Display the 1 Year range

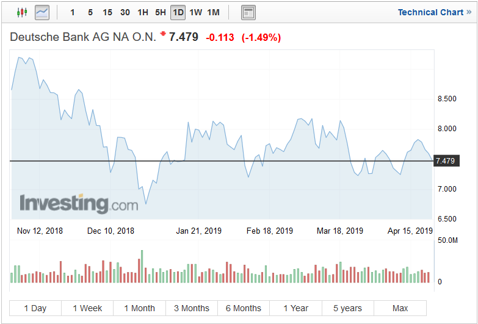296,308
